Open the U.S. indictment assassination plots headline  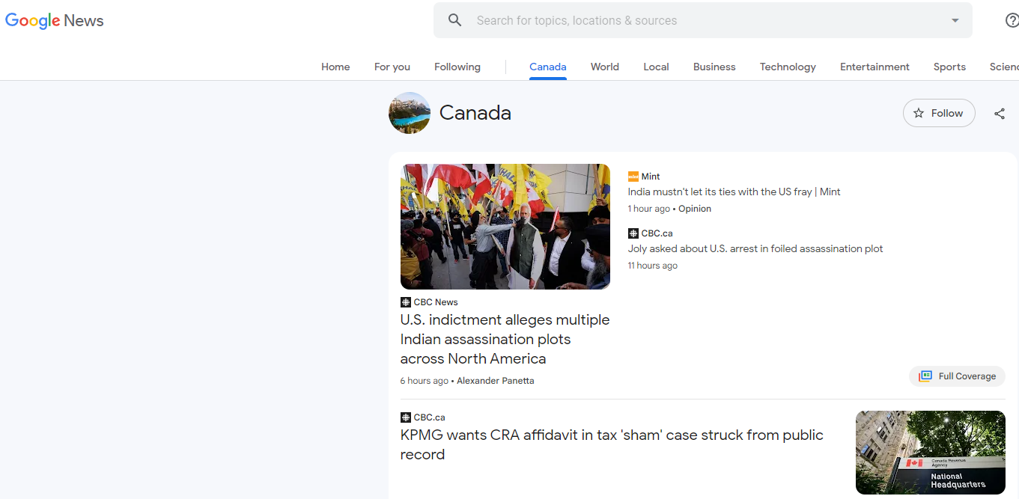pos(505,339)
